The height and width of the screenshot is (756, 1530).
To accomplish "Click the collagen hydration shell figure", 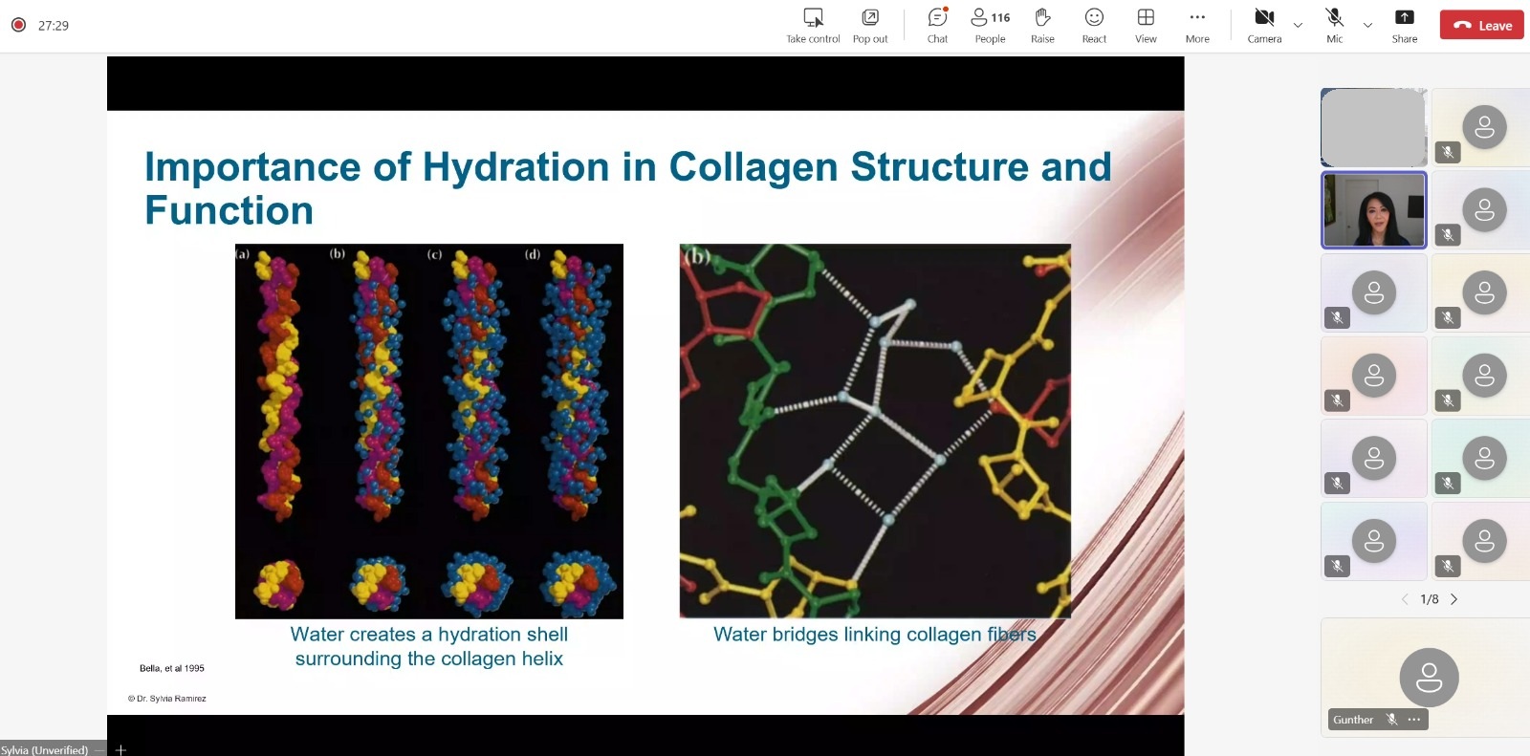I will [x=429, y=431].
